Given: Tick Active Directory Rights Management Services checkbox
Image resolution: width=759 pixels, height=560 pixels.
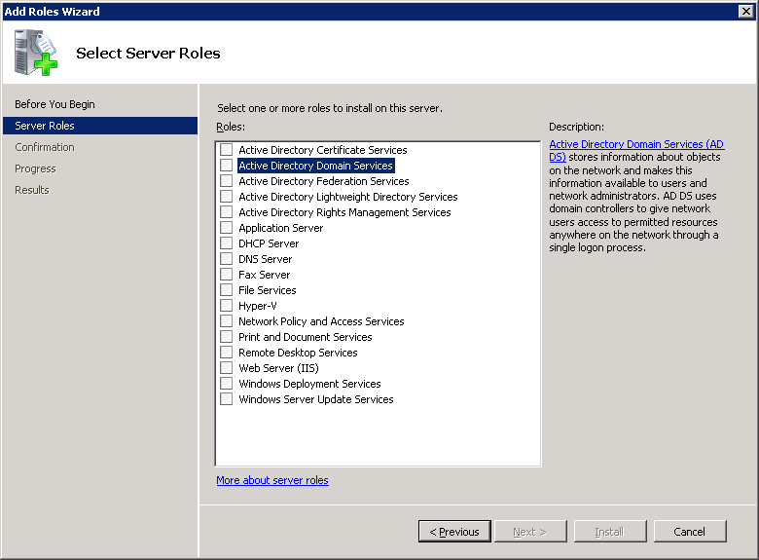Looking at the screenshot, I should click(x=226, y=211).
